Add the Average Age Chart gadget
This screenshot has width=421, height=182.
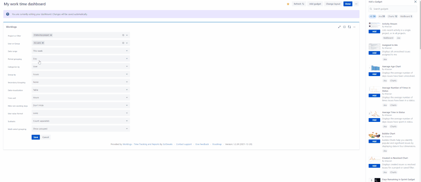[374, 74]
